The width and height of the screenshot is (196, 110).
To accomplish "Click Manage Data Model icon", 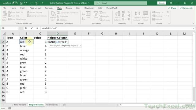I will [129, 19].
